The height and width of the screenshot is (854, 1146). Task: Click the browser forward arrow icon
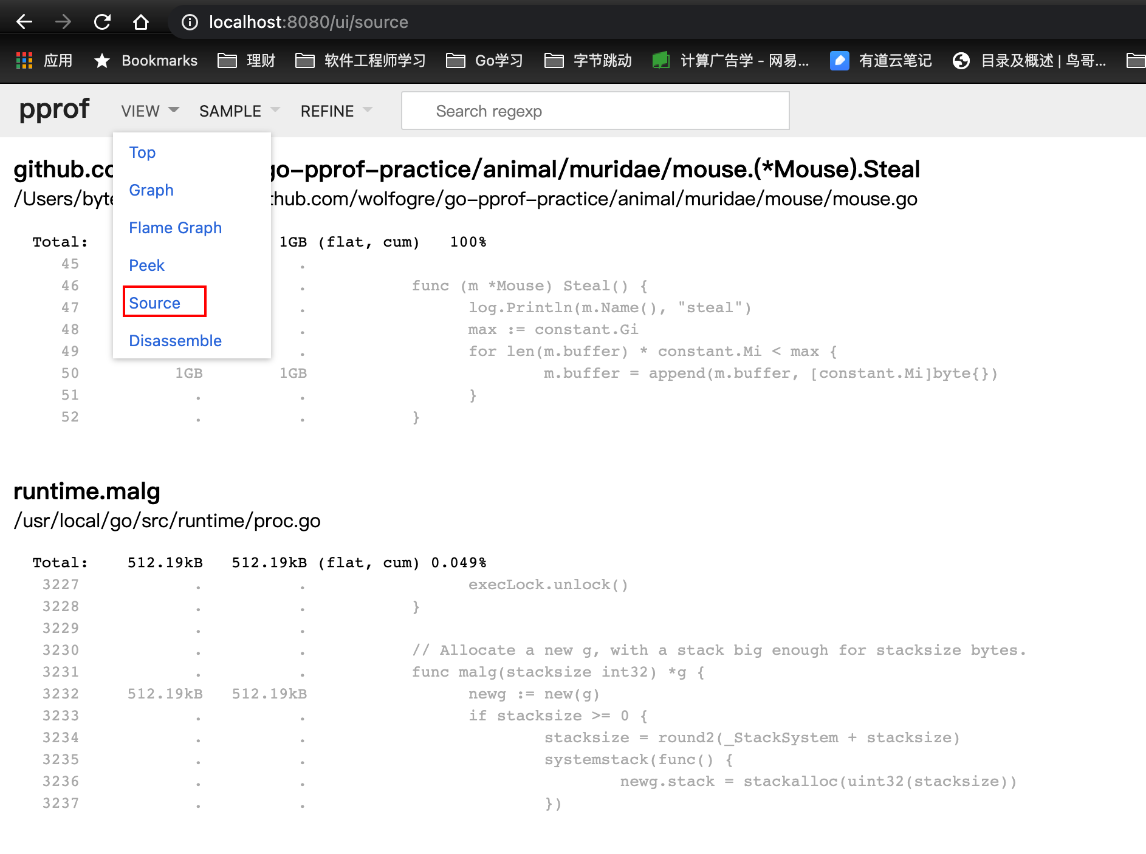(x=63, y=22)
